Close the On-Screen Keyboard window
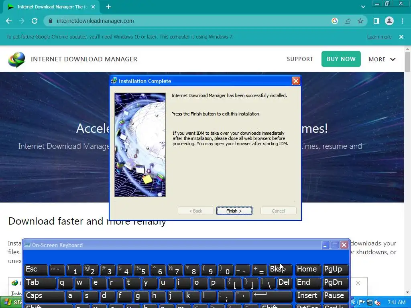This screenshot has height=308, width=411. pos(344,245)
